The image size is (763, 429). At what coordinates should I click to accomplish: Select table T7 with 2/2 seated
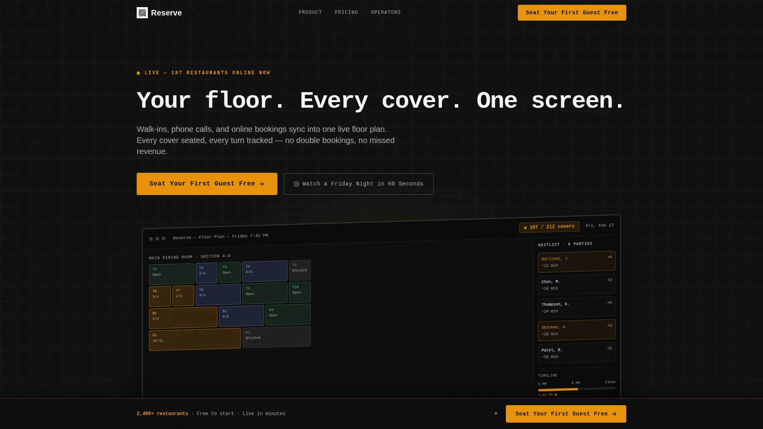(183, 296)
